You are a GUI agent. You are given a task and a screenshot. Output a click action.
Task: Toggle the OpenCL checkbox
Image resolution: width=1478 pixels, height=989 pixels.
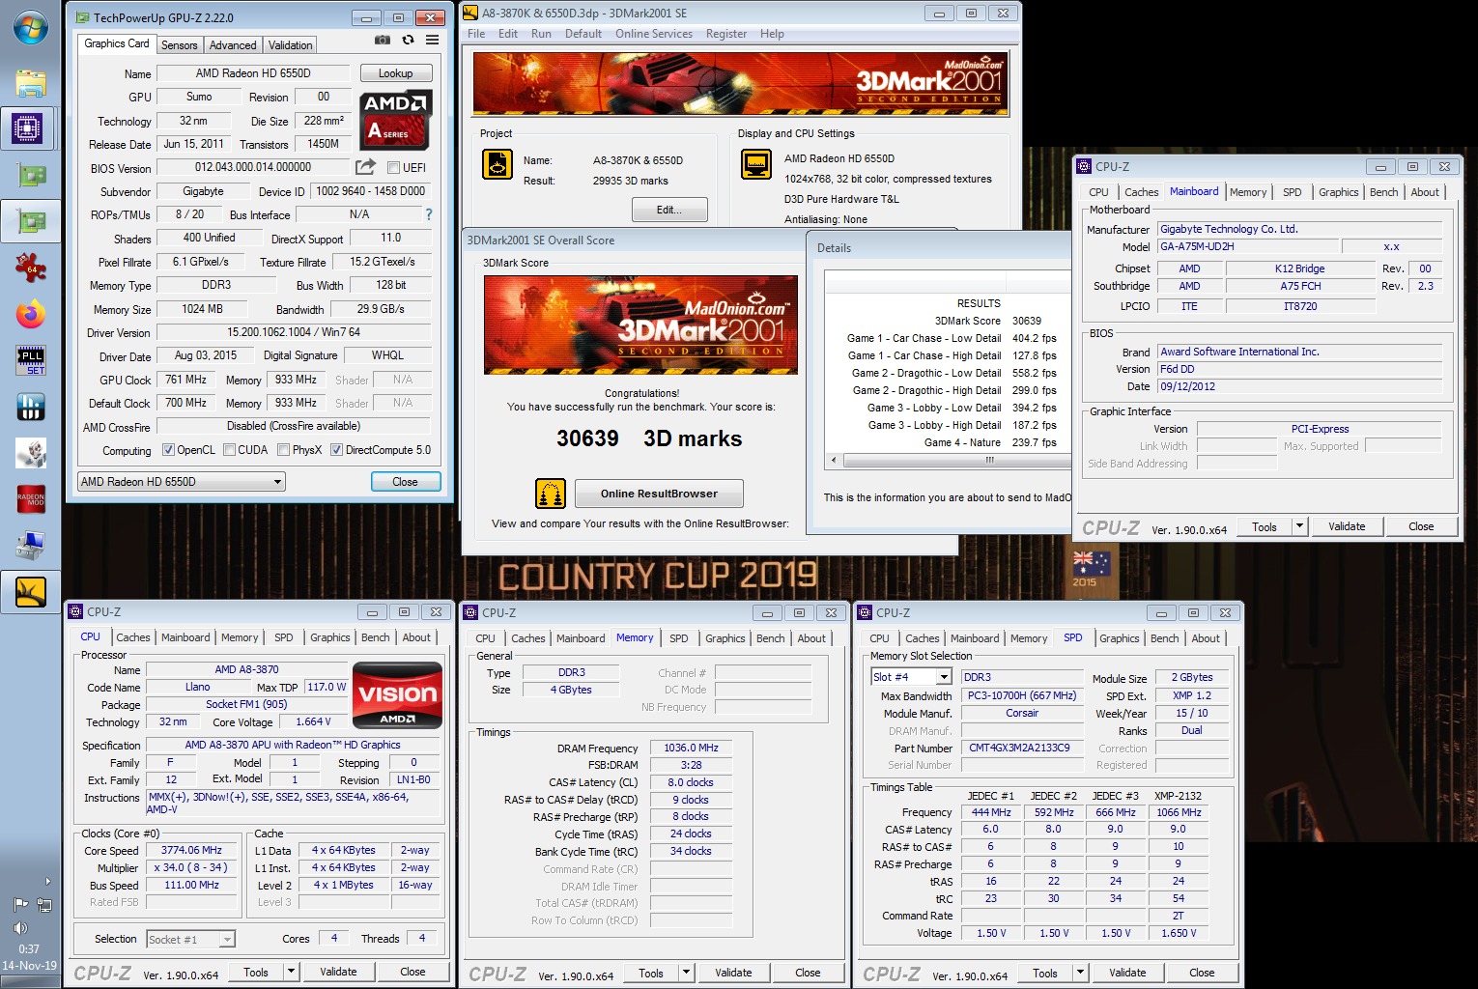tap(168, 450)
